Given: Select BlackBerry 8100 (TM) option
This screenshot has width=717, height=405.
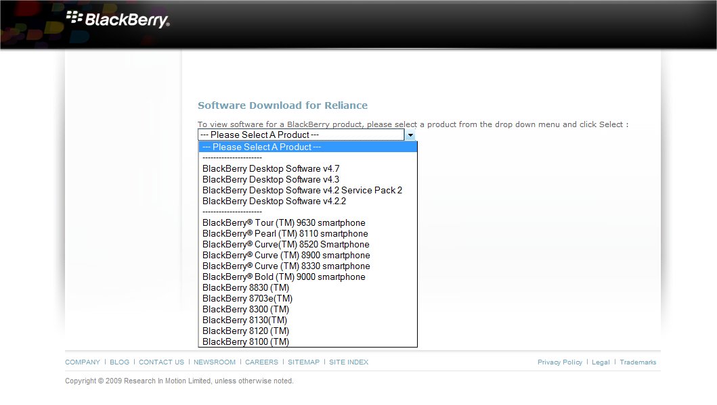Looking at the screenshot, I should click(x=308, y=341).
